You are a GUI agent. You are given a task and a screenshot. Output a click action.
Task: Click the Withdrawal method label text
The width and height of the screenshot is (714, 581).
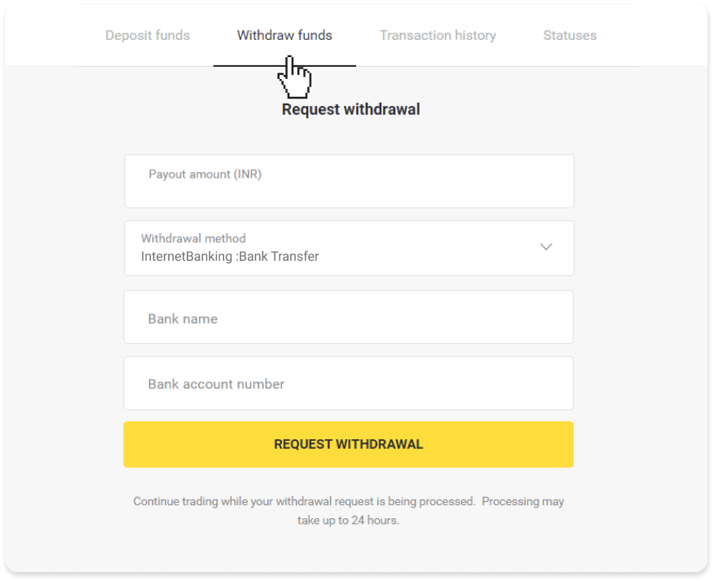click(x=193, y=238)
